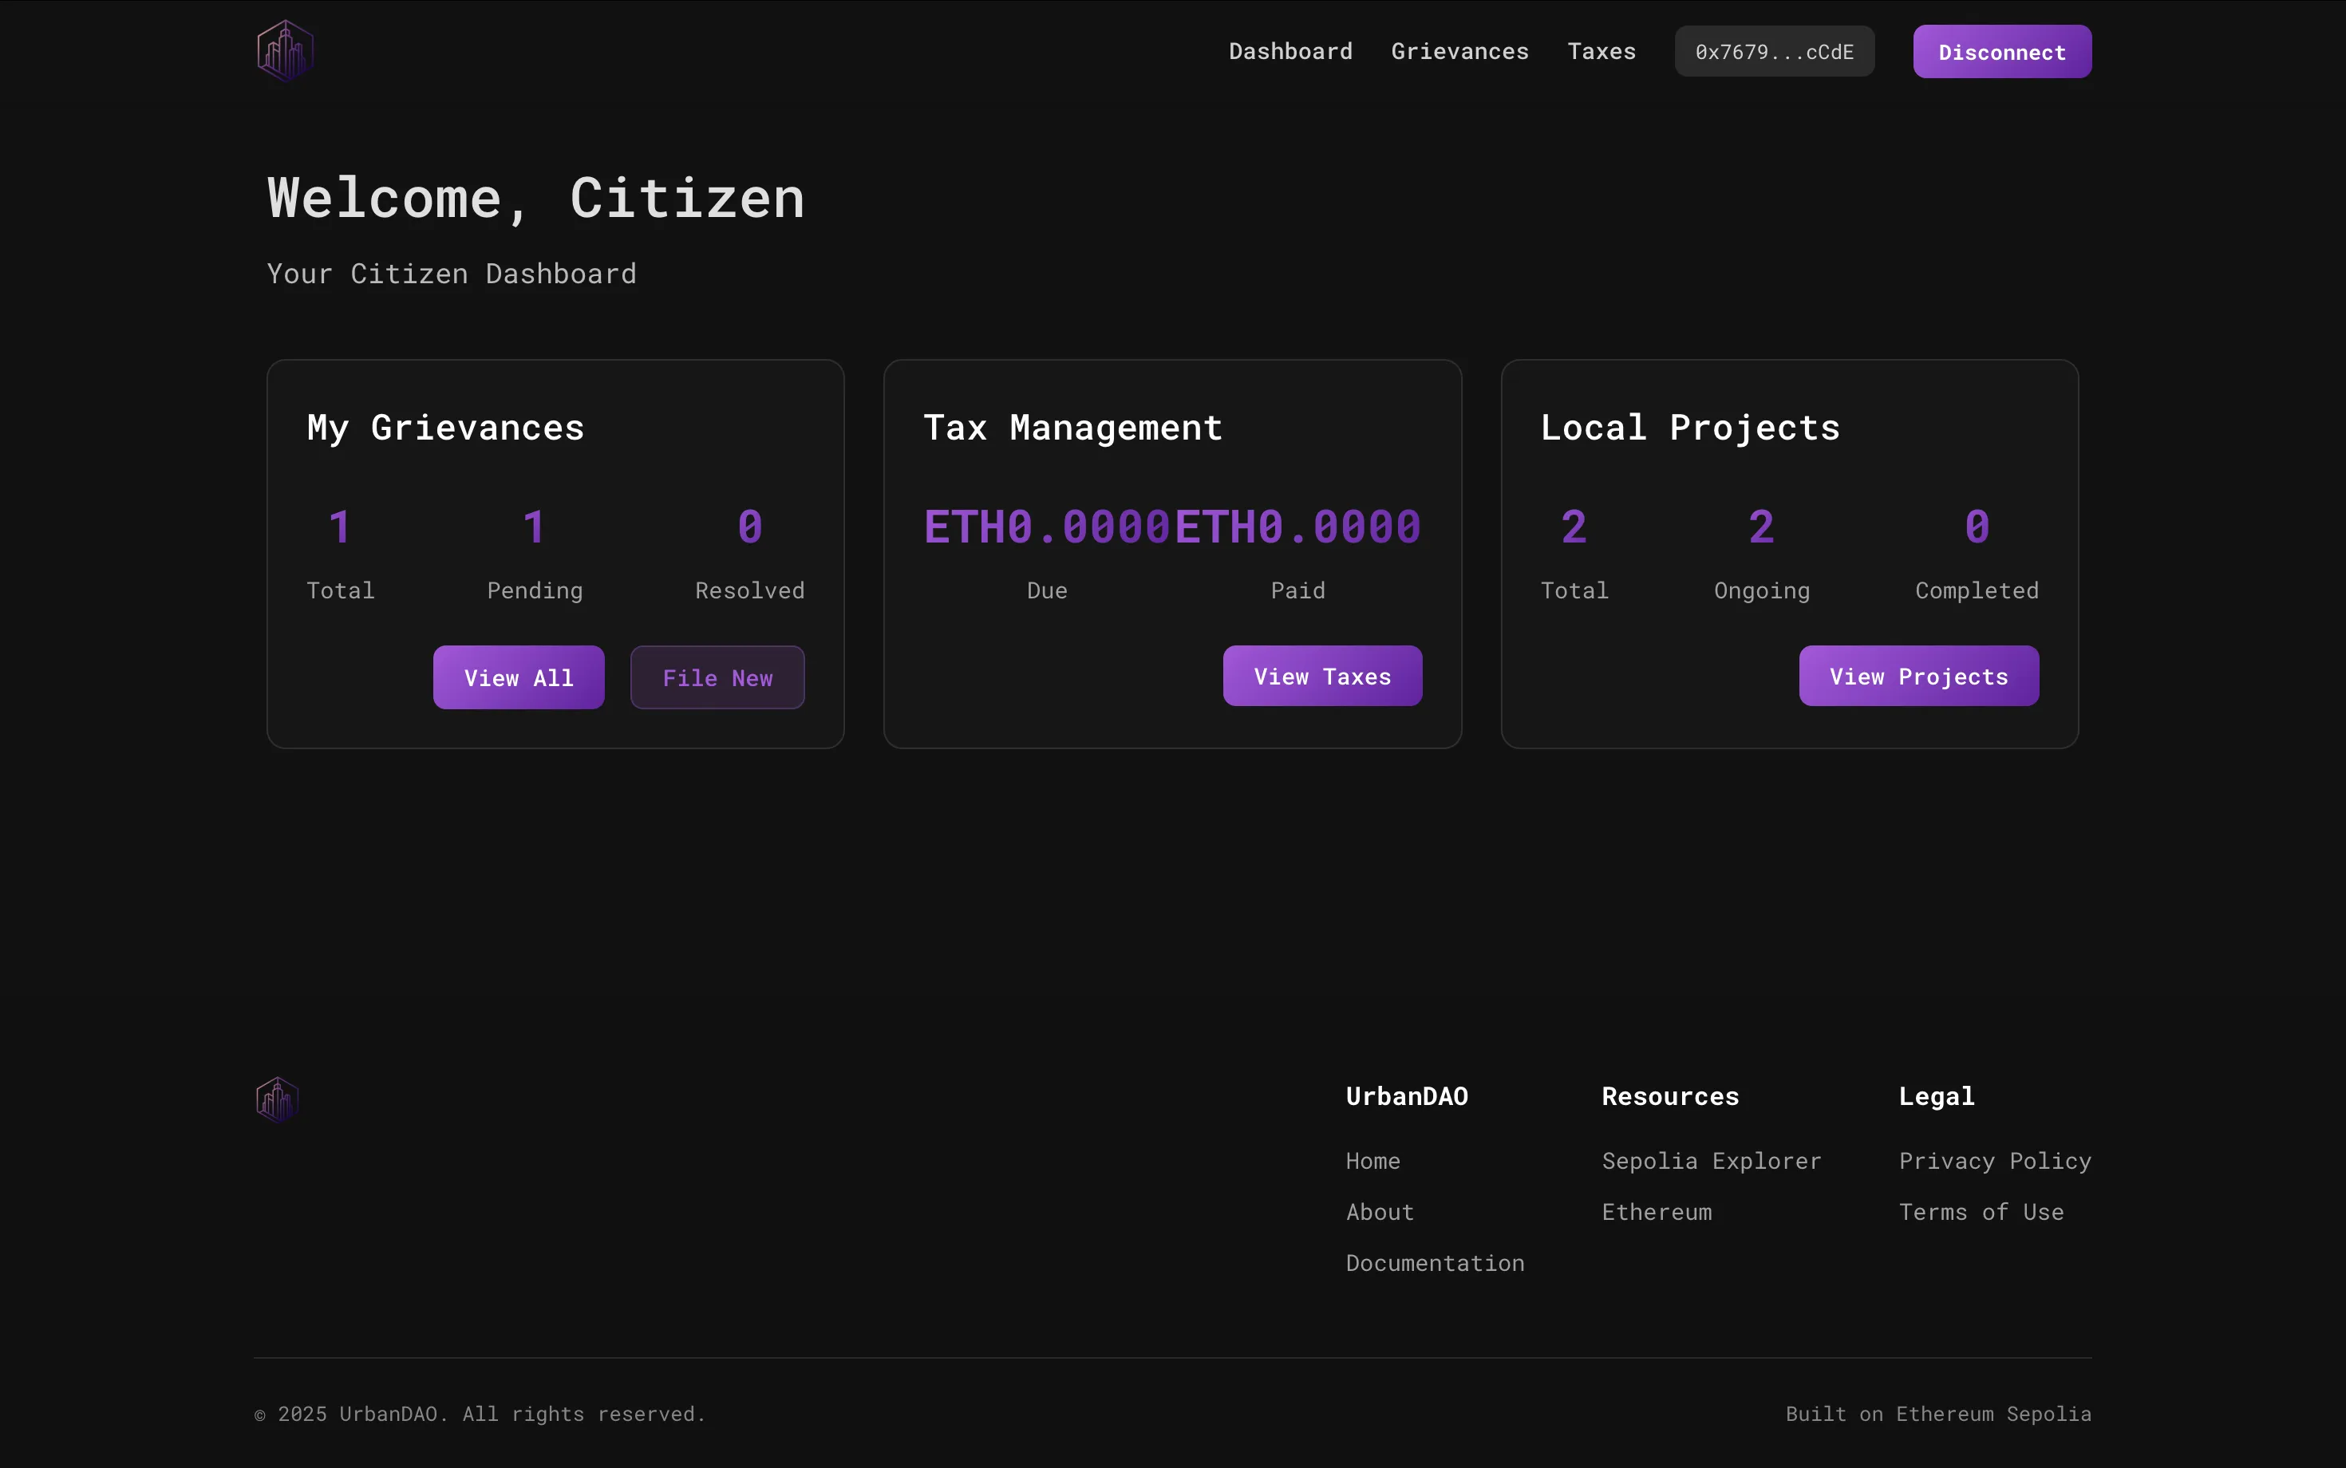Go to the Grievances nav item
The image size is (2346, 1468).
[1459, 51]
